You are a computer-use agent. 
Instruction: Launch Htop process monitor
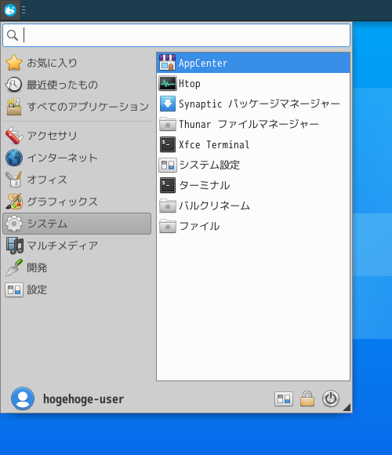pyautogui.click(x=253, y=83)
